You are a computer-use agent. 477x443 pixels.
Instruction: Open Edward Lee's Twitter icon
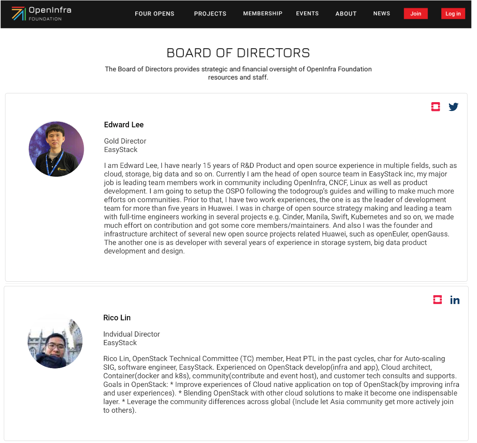454,107
